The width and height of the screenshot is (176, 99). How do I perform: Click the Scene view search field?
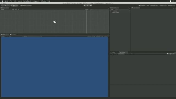coord(99,9)
